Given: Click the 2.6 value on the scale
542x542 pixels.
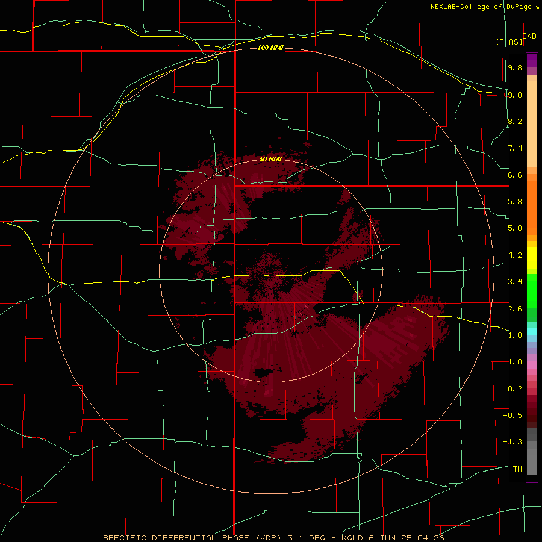Looking at the screenshot, I should [515, 309].
